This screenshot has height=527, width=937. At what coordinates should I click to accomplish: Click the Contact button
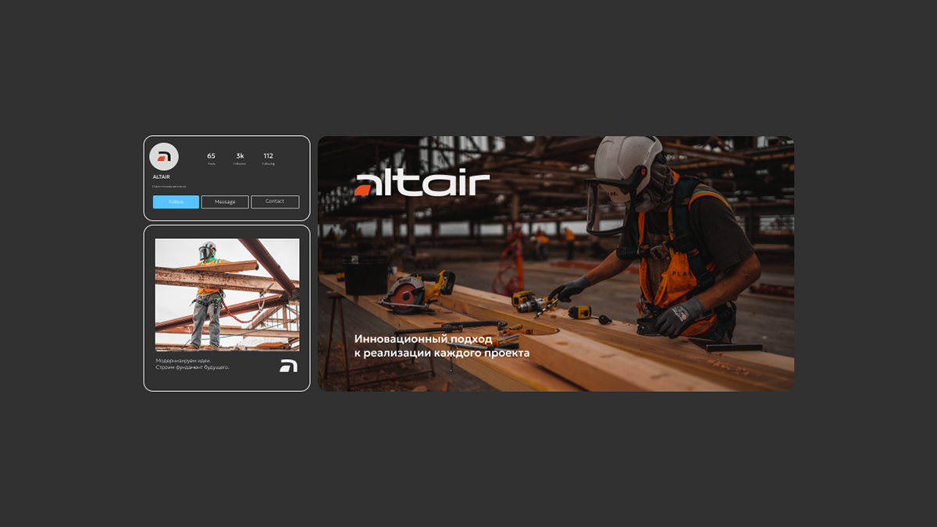275,201
